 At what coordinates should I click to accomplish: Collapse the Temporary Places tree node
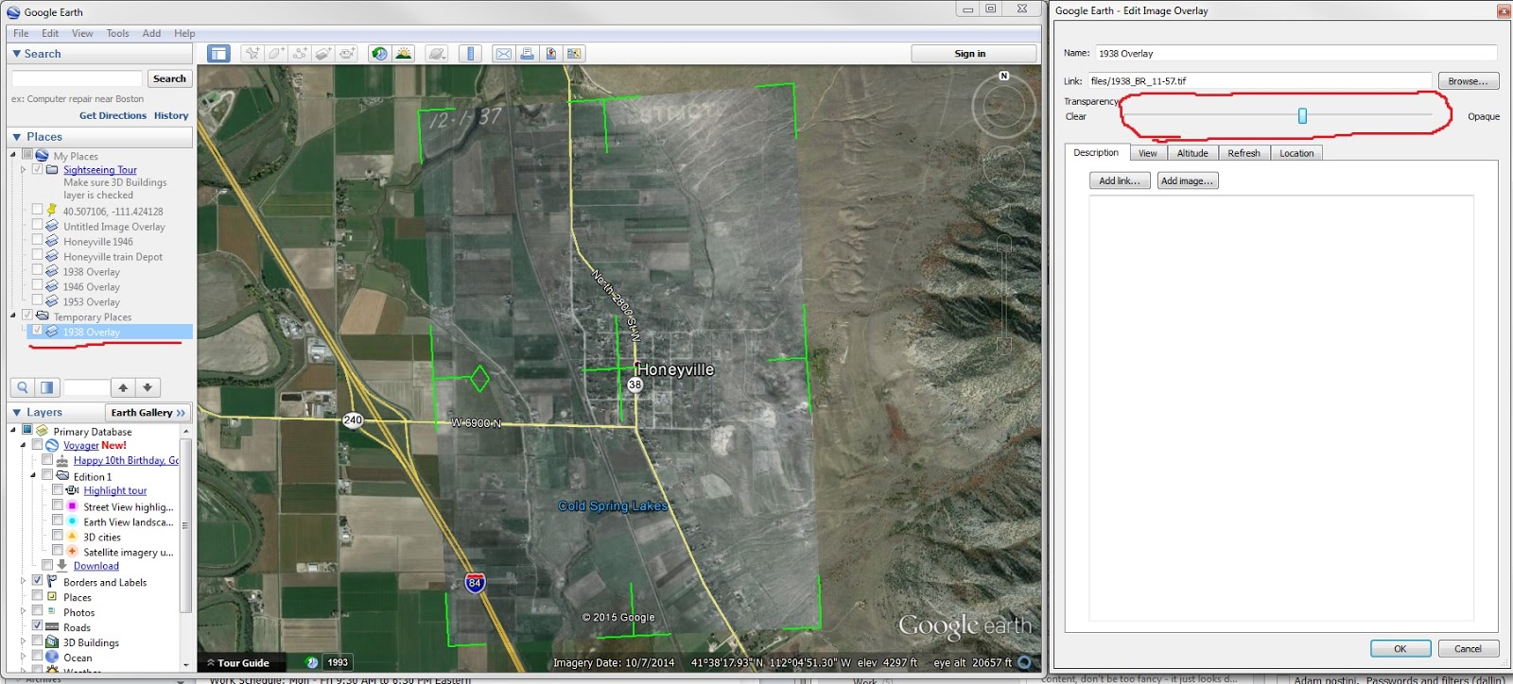(x=13, y=316)
